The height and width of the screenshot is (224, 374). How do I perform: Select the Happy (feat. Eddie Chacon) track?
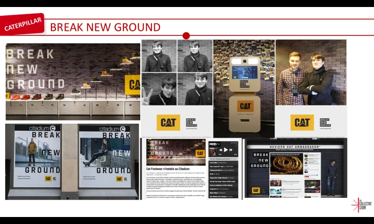point(223,178)
